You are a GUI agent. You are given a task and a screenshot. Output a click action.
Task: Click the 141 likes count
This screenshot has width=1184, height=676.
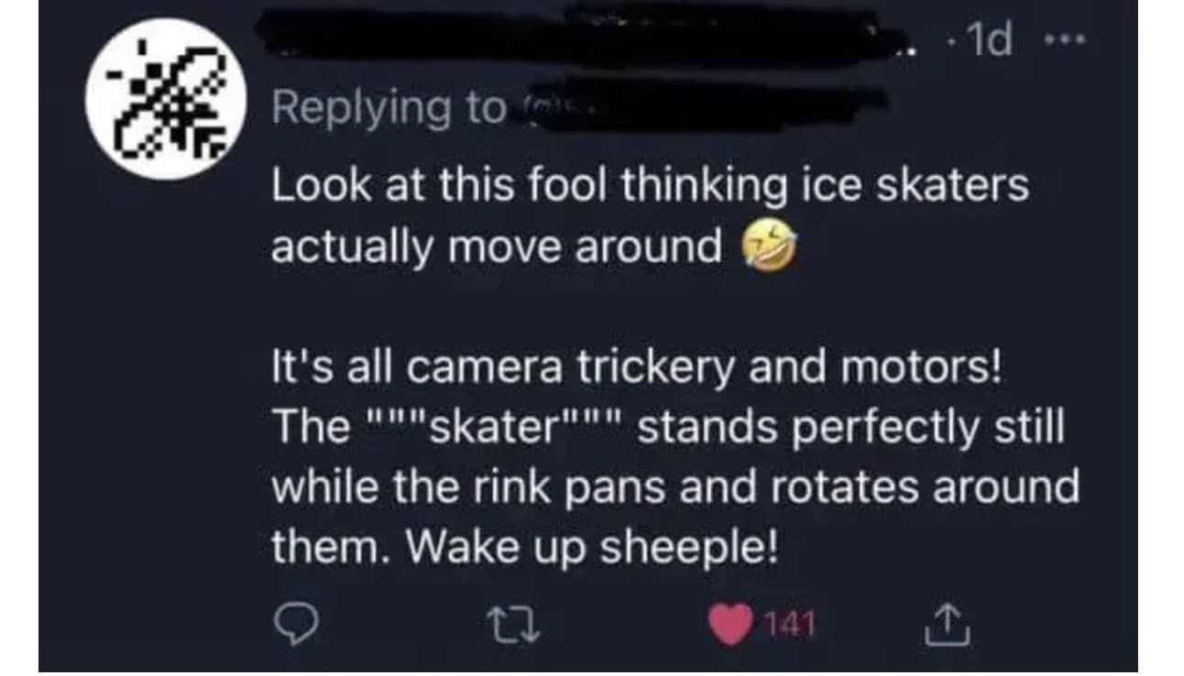click(x=788, y=627)
